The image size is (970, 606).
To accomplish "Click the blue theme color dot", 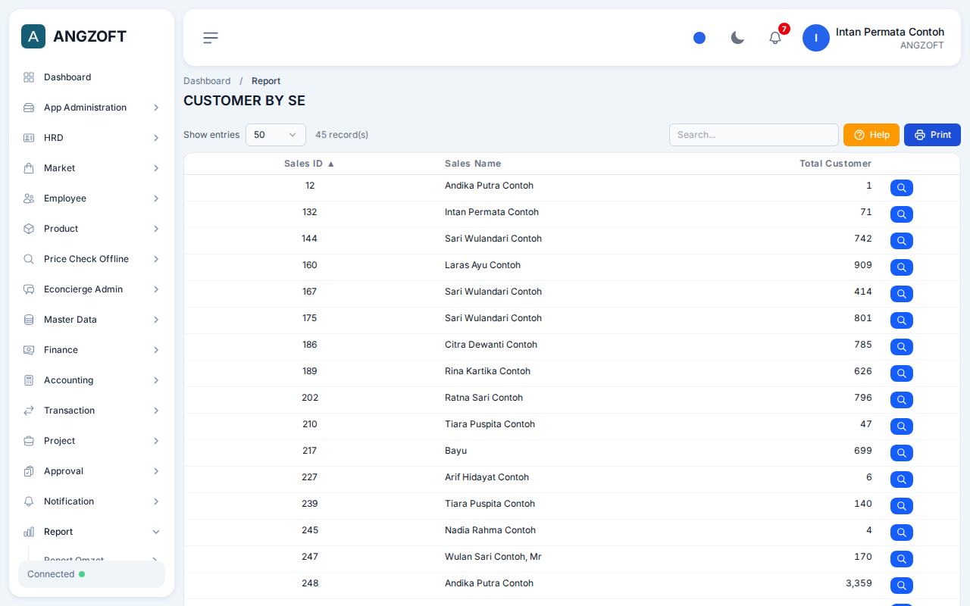I will pyautogui.click(x=699, y=38).
